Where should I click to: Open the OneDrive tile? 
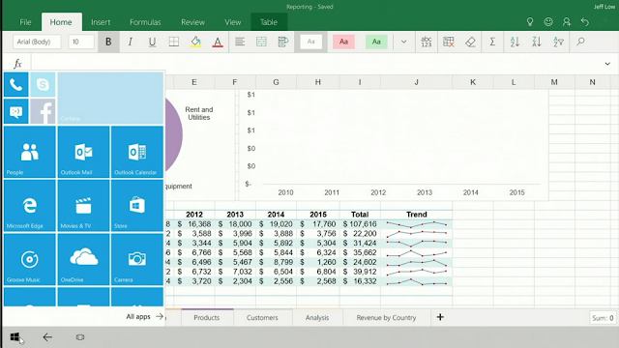pos(83,259)
